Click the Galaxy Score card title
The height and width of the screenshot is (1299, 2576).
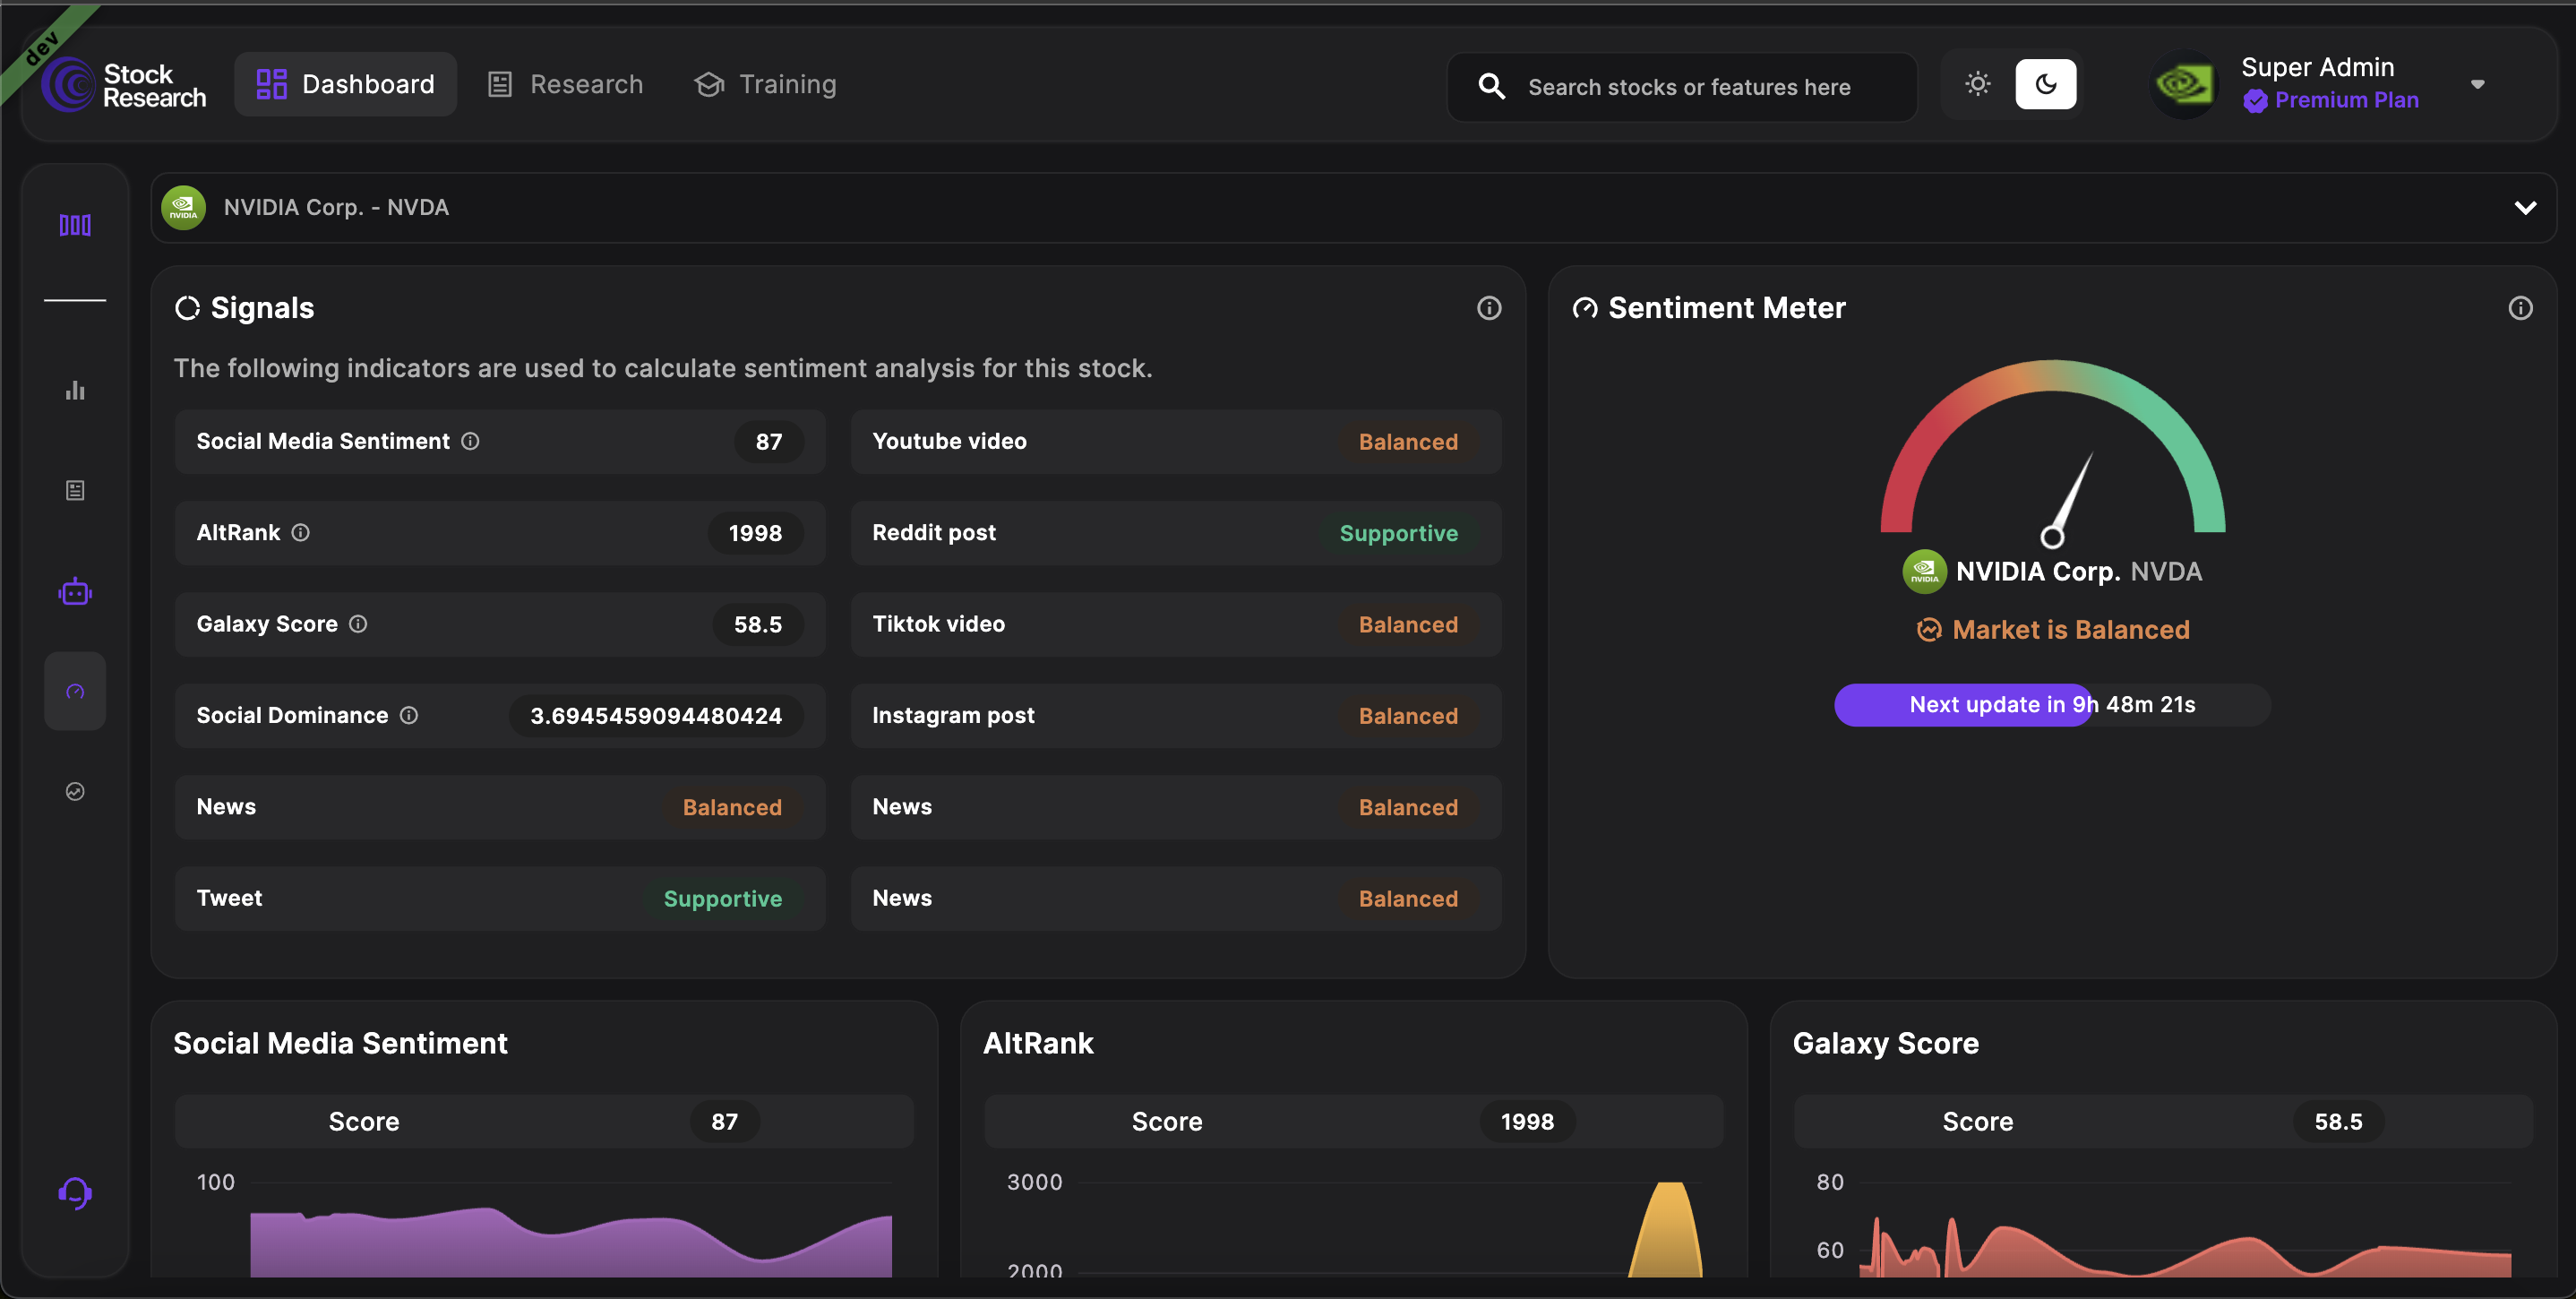1885,1043
